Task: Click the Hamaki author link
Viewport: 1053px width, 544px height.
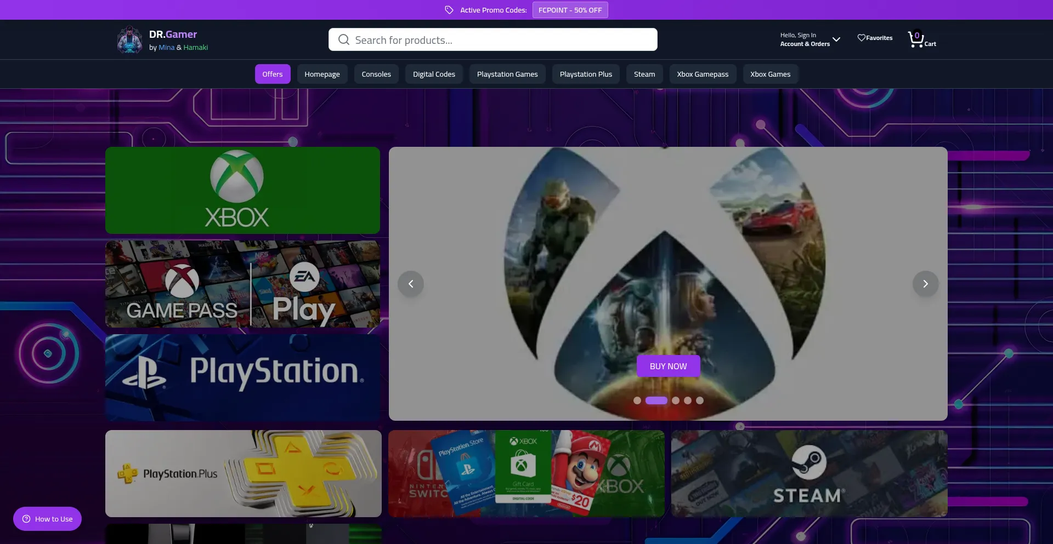Action: click(x=196, y=48)
